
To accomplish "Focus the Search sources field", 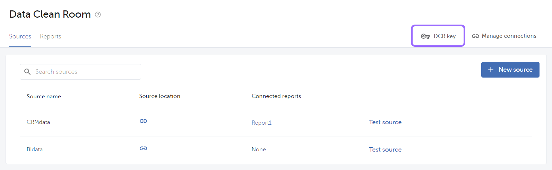I will pos(87,72).
